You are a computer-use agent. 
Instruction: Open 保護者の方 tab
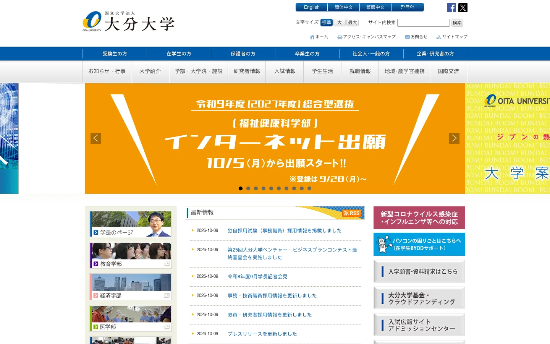[x=243, y=54]
